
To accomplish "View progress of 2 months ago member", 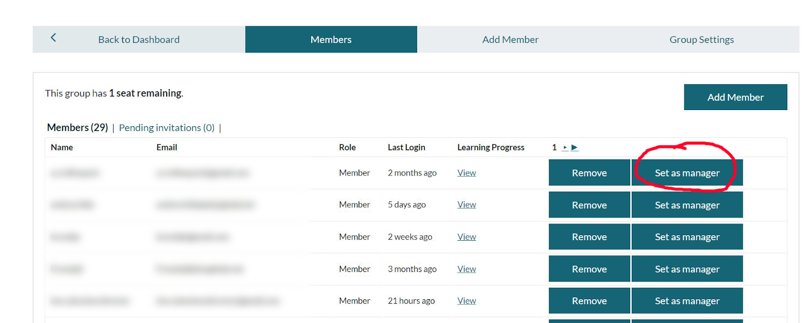I will point(467,173).
